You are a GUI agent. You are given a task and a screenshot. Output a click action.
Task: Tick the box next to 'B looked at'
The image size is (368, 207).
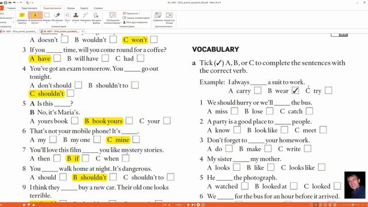294,186
